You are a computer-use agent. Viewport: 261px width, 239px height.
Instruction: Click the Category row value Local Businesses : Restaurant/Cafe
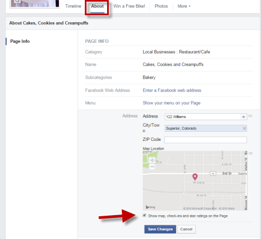[x=176, y=52]
